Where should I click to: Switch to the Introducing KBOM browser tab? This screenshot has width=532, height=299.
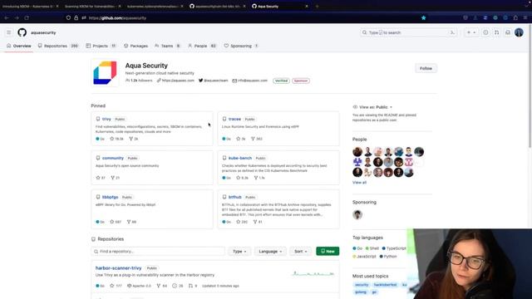[30, 6]
